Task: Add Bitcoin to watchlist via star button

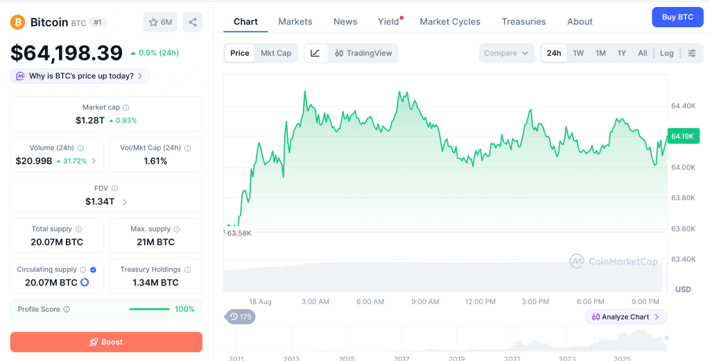Action: (x=160, y=22)
